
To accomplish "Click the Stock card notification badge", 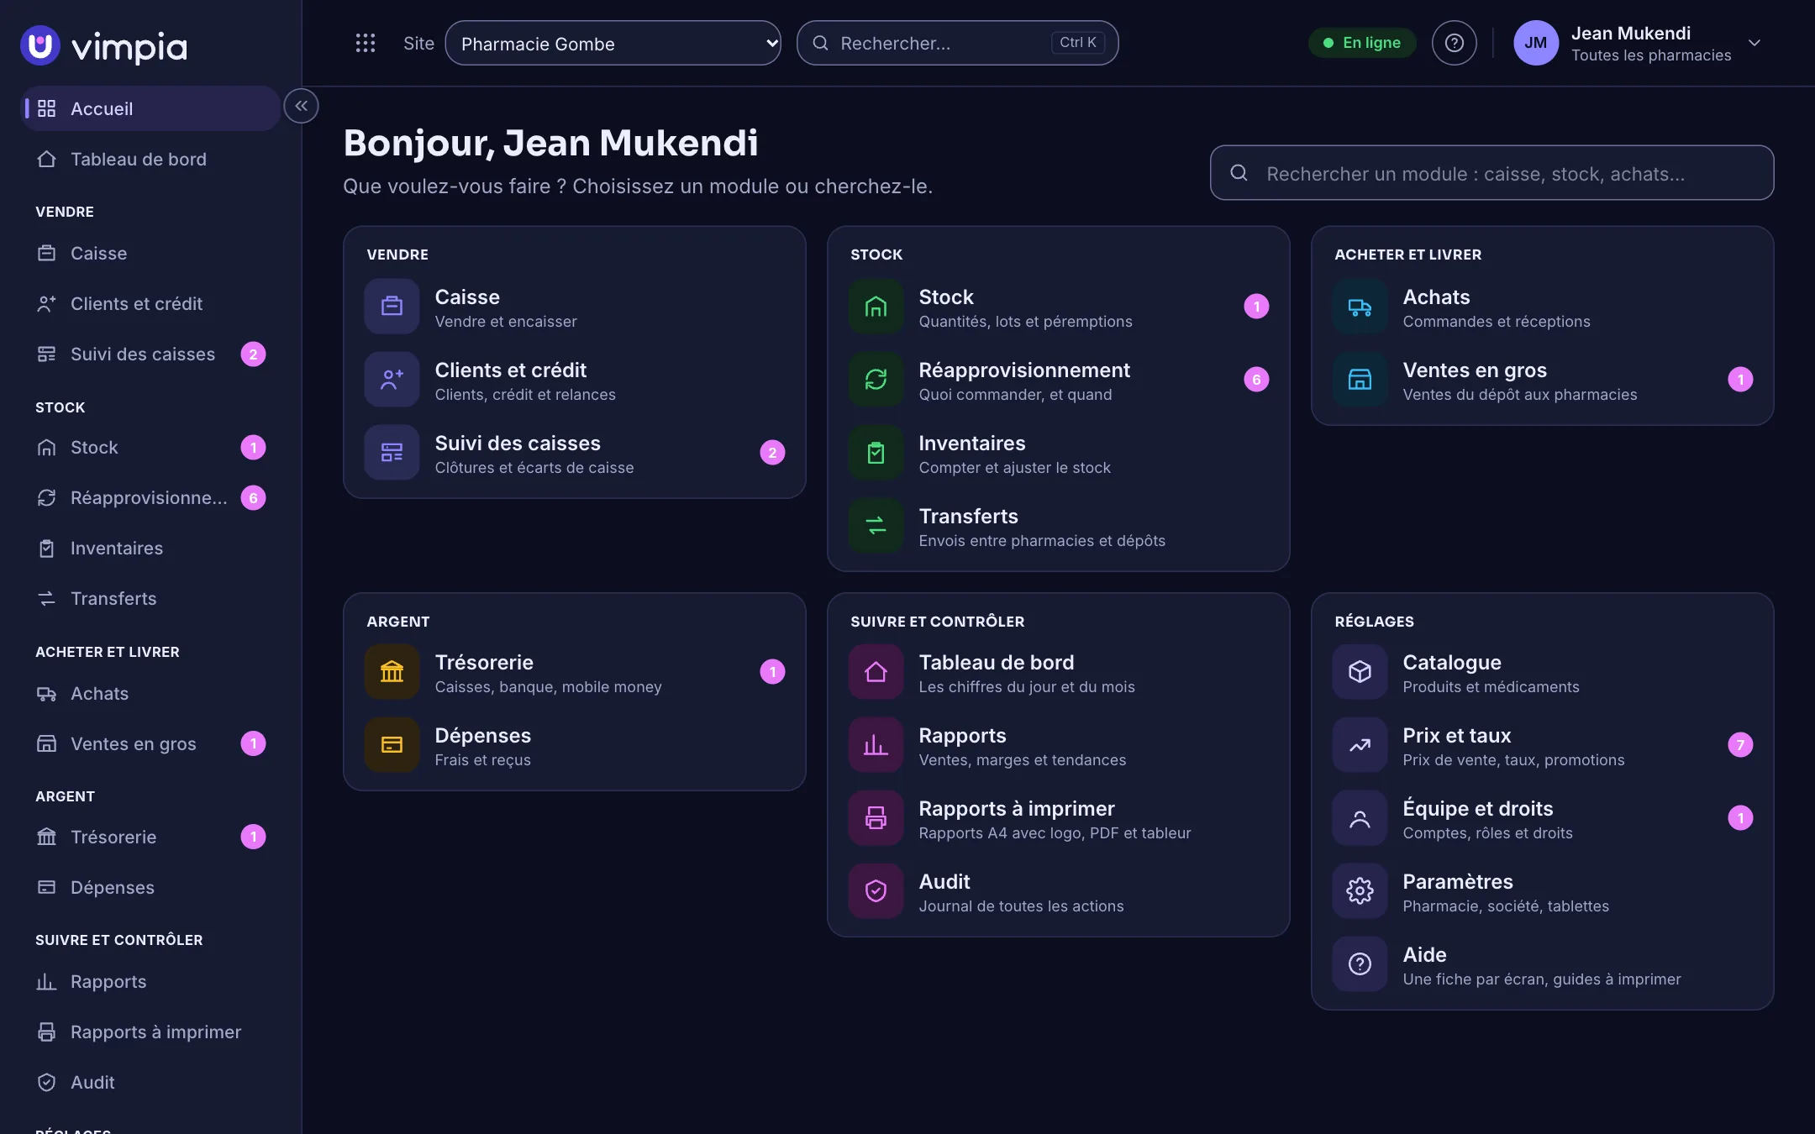I will (x=1256, y=307).
